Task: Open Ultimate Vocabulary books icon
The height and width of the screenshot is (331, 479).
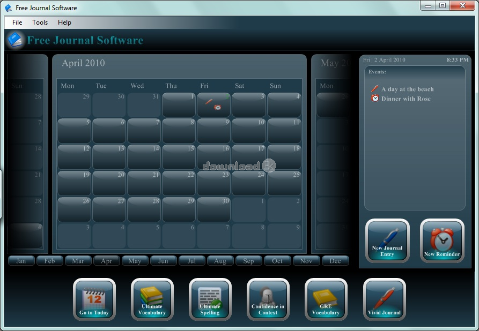Action: tap(152, 299)
